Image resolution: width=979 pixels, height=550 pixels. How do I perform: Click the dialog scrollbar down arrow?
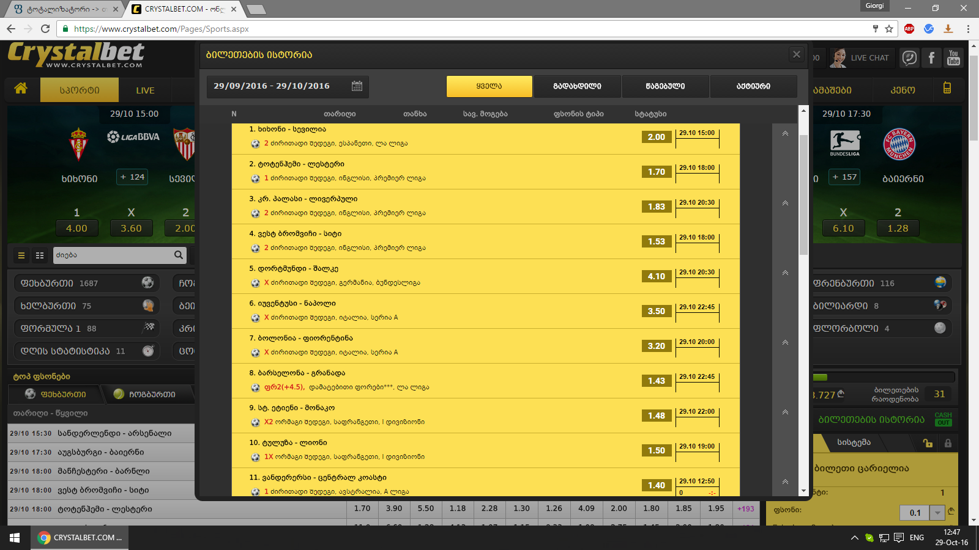(803, 491)
